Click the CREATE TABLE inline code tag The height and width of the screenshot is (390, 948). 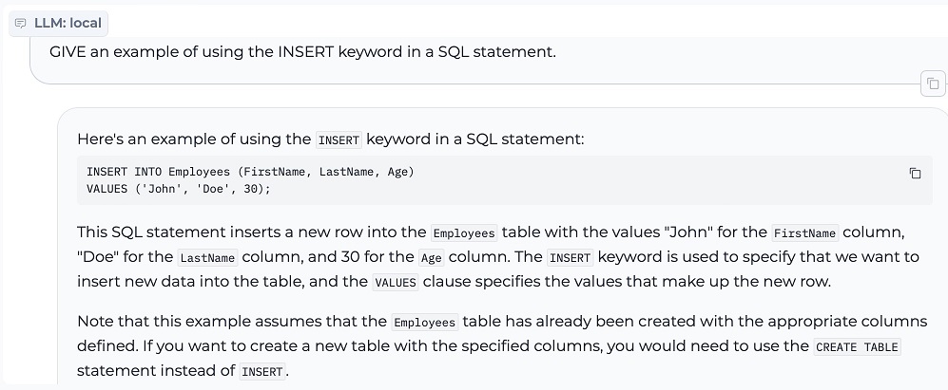click(857, 347)
